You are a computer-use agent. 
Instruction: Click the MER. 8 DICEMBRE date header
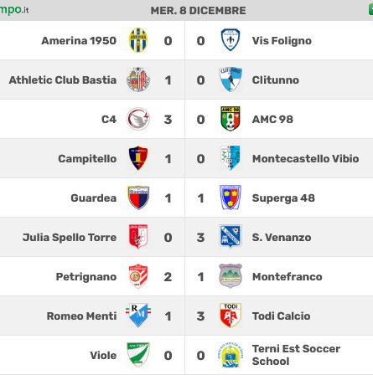coord(199,11)
